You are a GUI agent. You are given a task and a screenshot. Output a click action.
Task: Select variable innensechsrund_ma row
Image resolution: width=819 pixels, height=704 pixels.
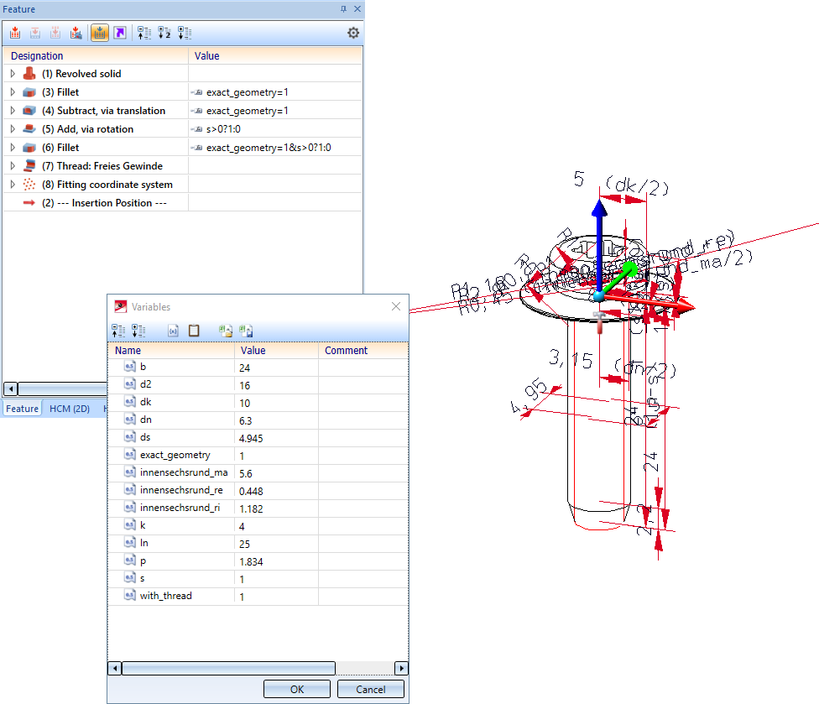point(258,472)
